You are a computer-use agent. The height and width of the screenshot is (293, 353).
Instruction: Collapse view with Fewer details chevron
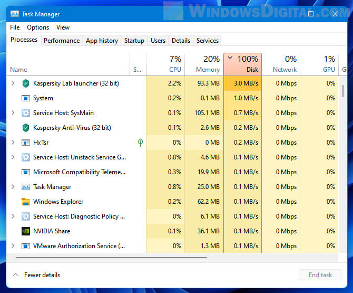click(15, 275)
